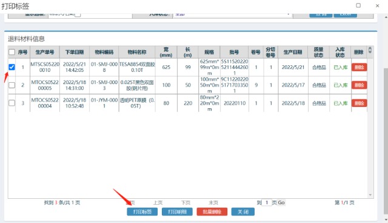Click the red 删除 button in row 3
Image resolution: width=388 pixels, height=223 pixels.
359,103
